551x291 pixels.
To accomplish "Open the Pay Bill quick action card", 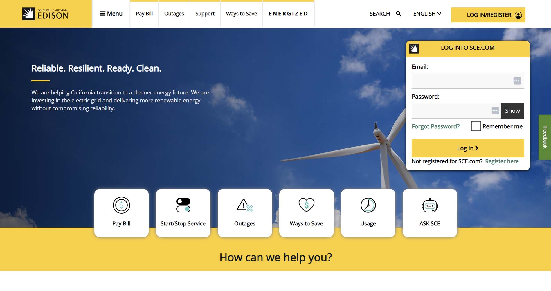I will [x=121, y=213].
